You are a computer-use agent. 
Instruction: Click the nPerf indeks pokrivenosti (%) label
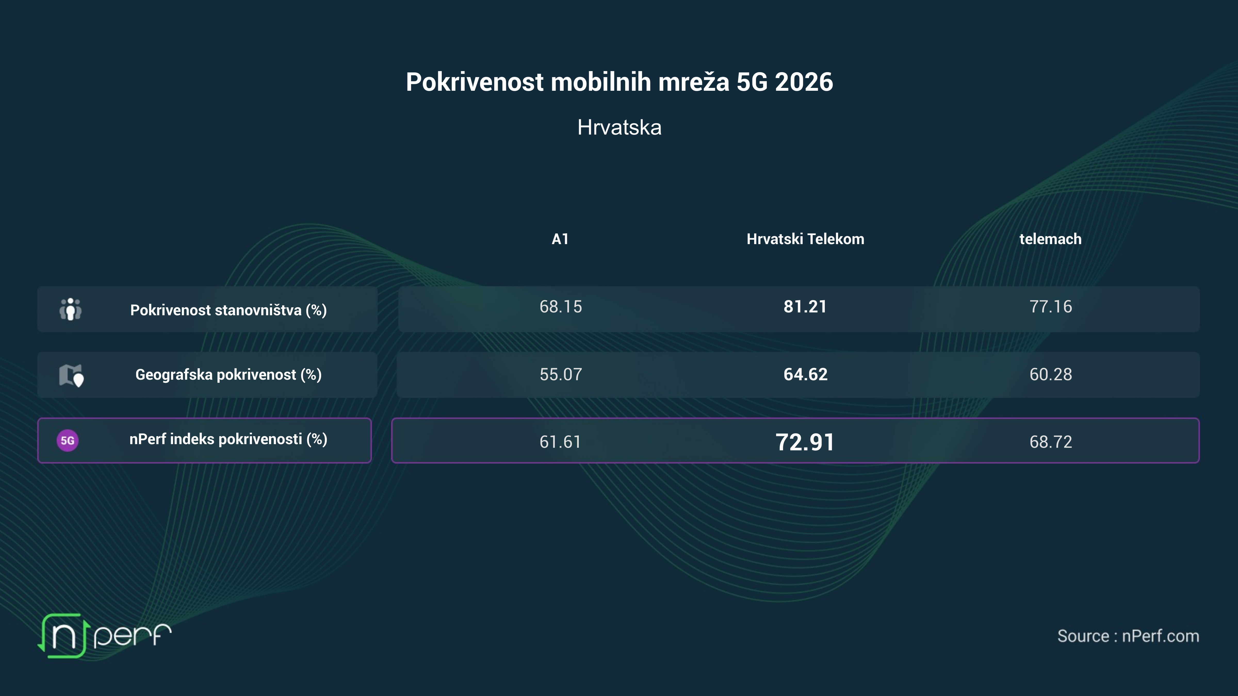tap(228, 439)
